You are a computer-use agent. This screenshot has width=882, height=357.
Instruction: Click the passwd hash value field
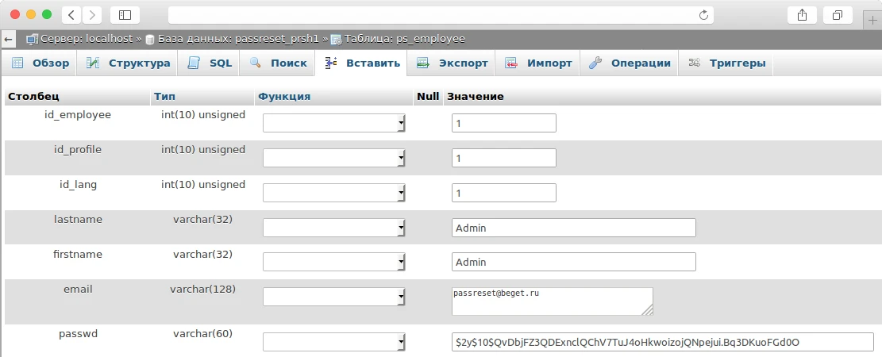point(662,342)
